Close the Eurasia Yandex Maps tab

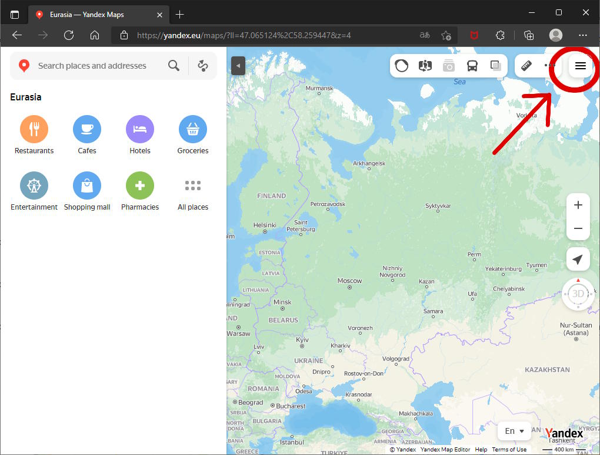tap(159, 15)
